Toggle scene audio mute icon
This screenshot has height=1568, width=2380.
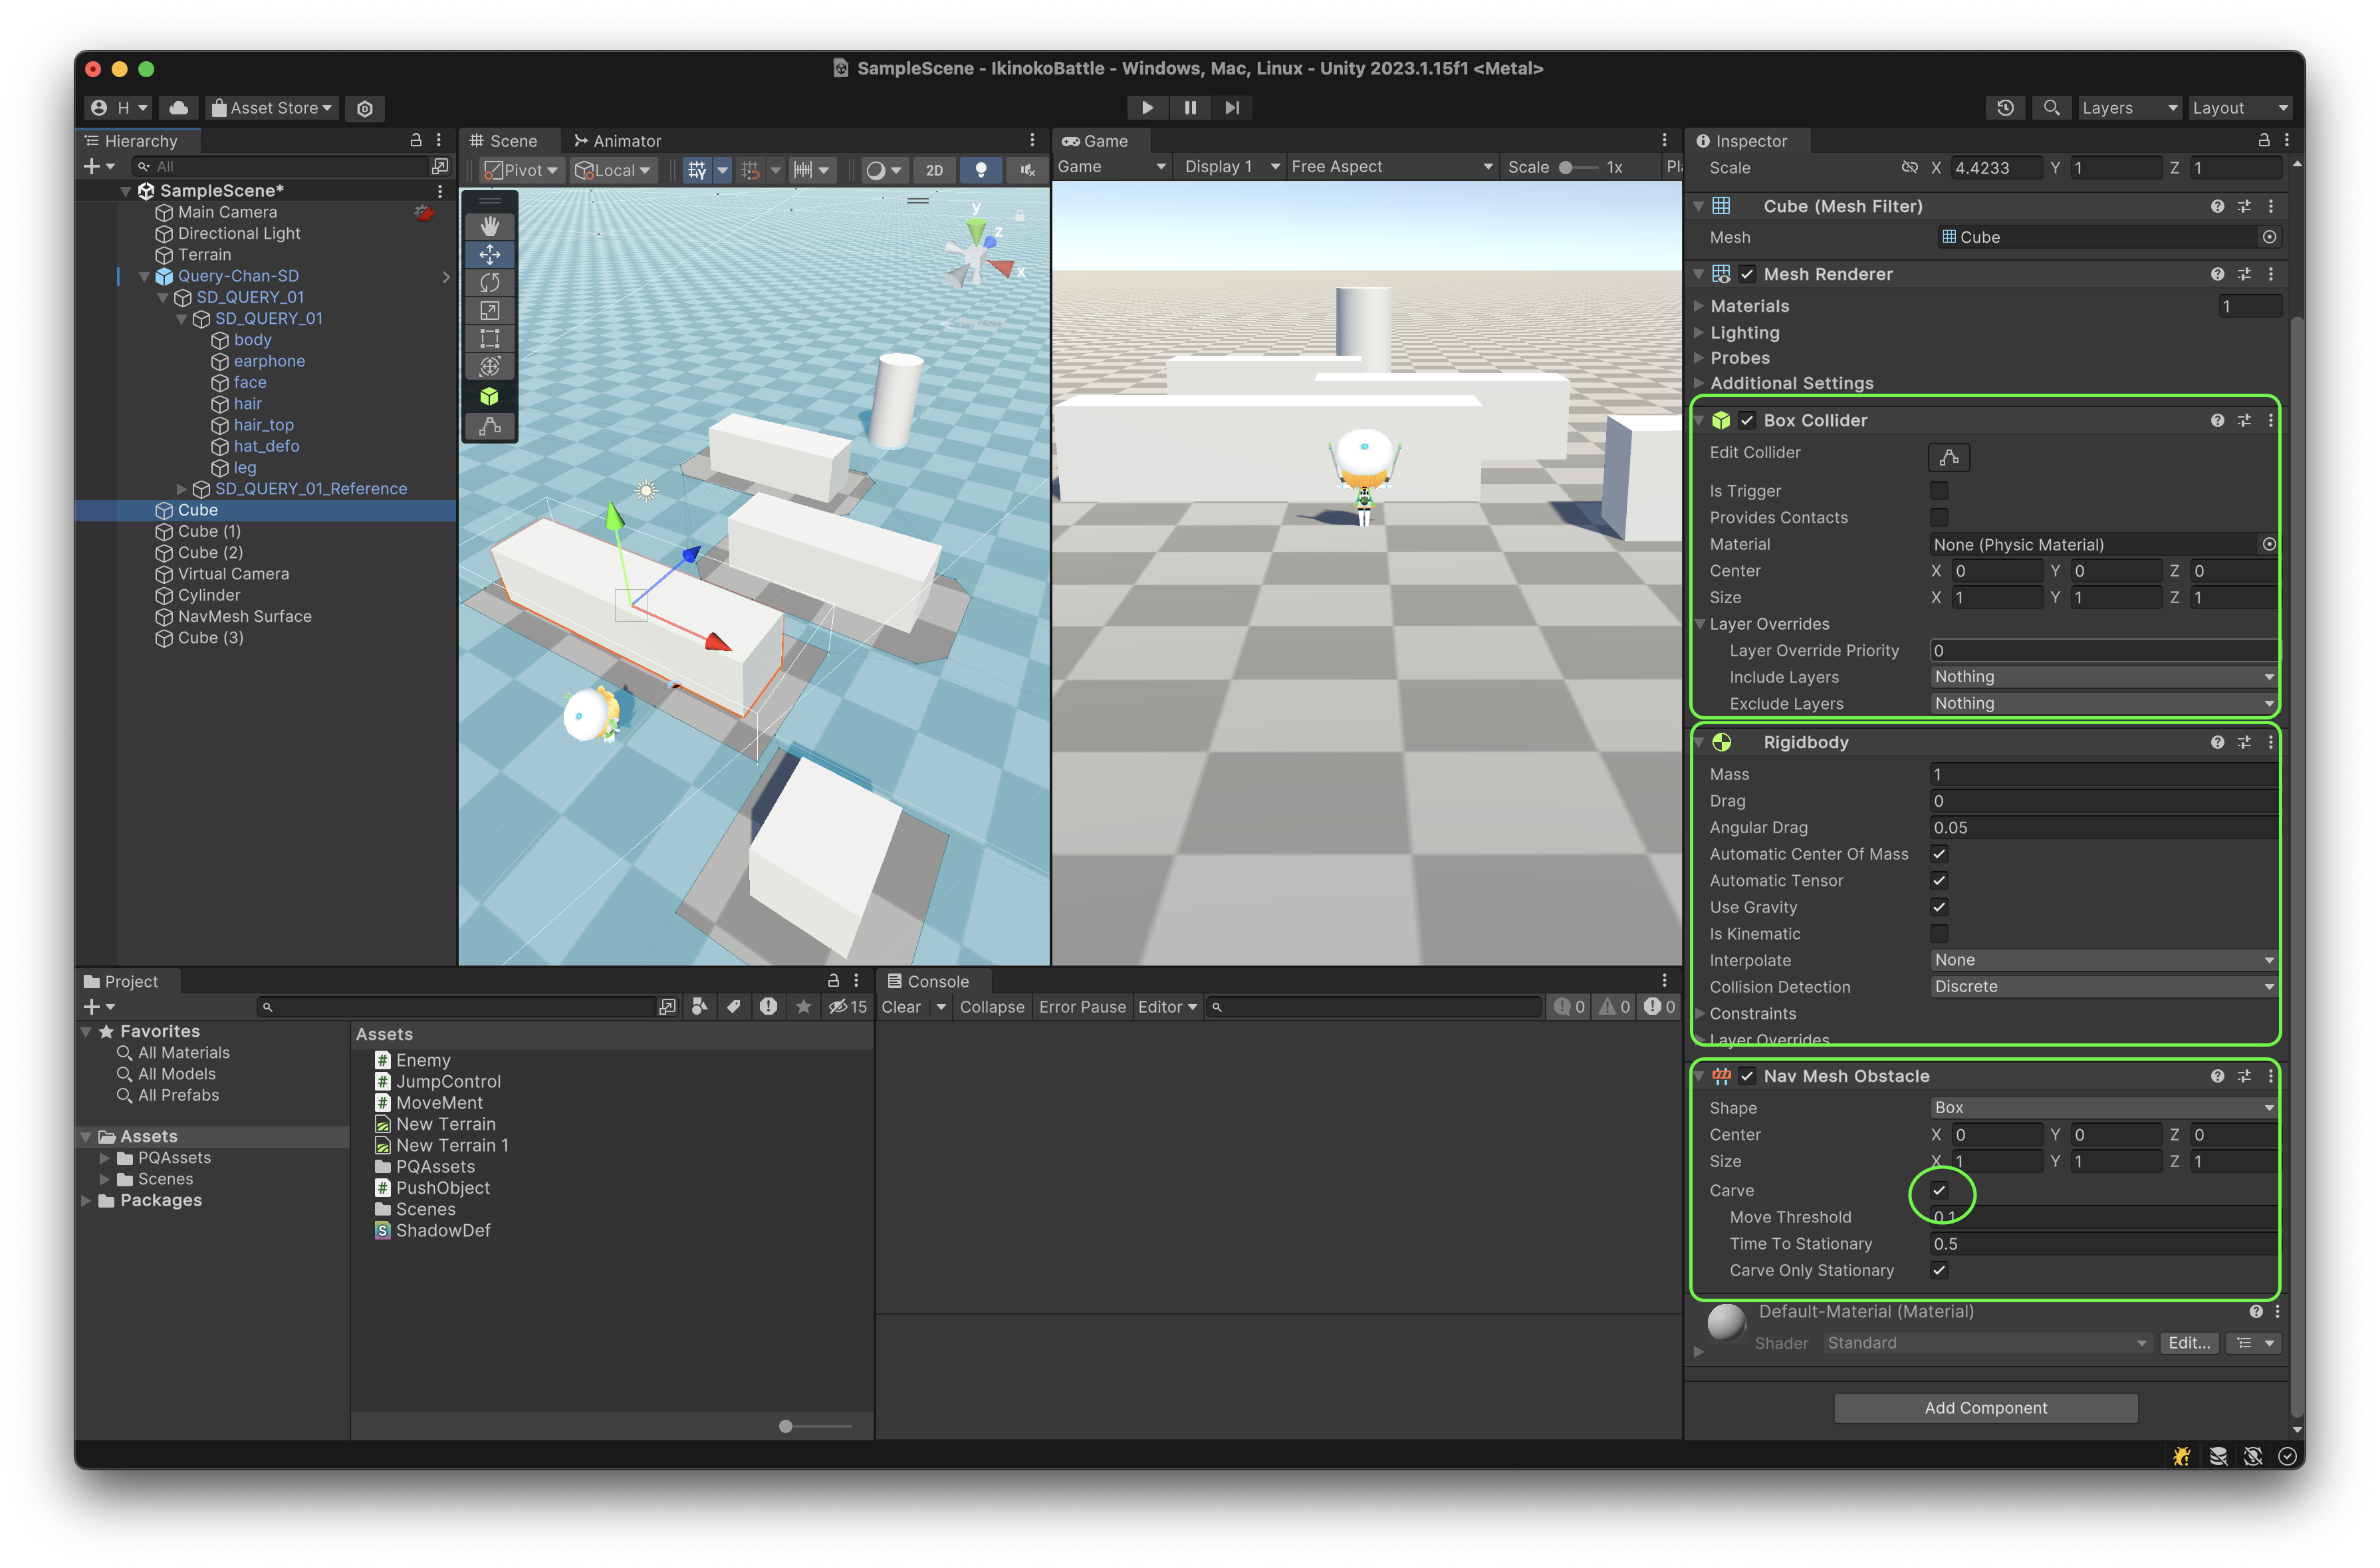coord(1026,170)
